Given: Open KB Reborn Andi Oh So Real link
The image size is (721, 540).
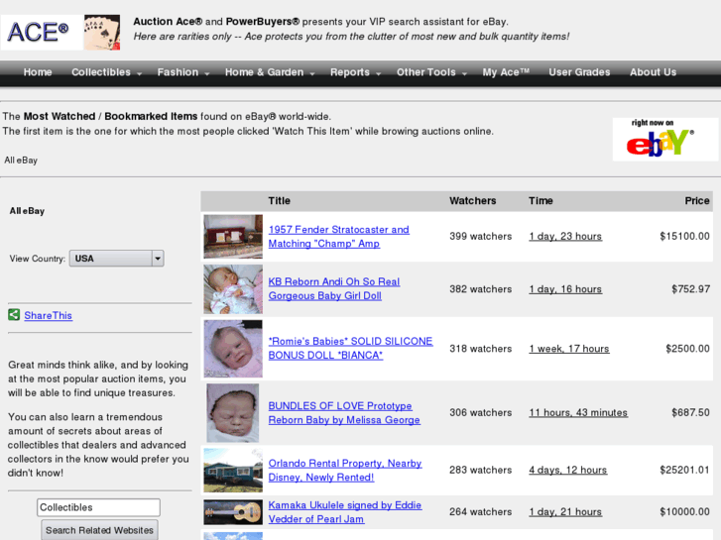Looking at the screenshot, I should (334, 288).
